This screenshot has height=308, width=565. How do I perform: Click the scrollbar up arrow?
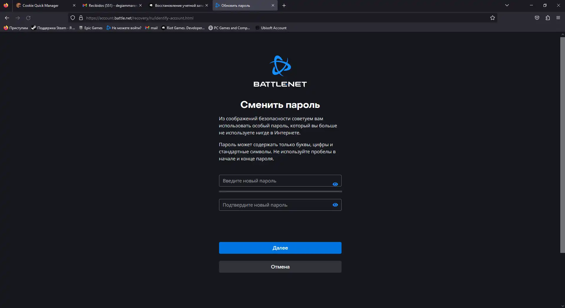[x=563, y=34]
